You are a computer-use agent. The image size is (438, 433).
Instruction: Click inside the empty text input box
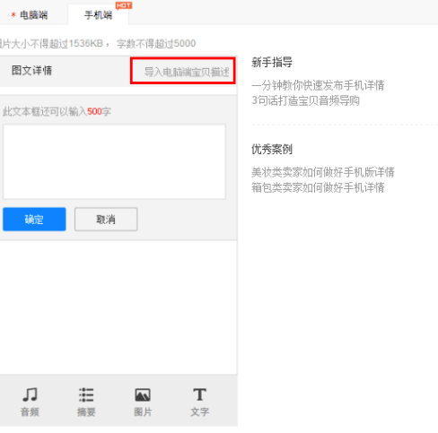coord(114,161)
